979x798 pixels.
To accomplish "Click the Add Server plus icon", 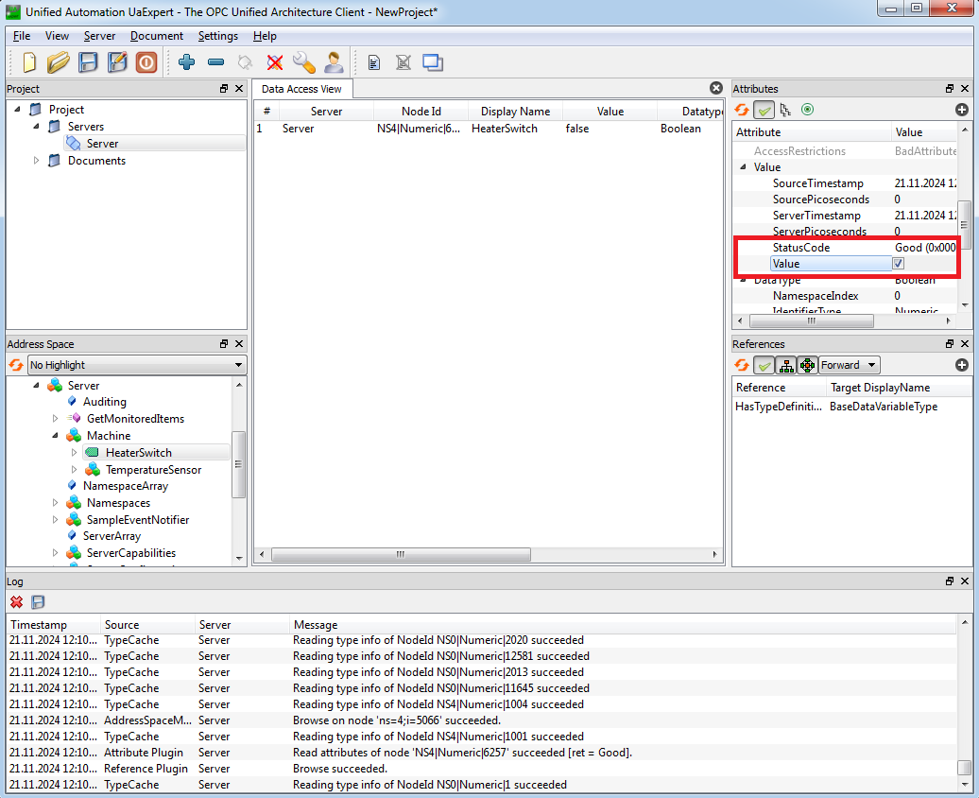I will pos(186,62).
